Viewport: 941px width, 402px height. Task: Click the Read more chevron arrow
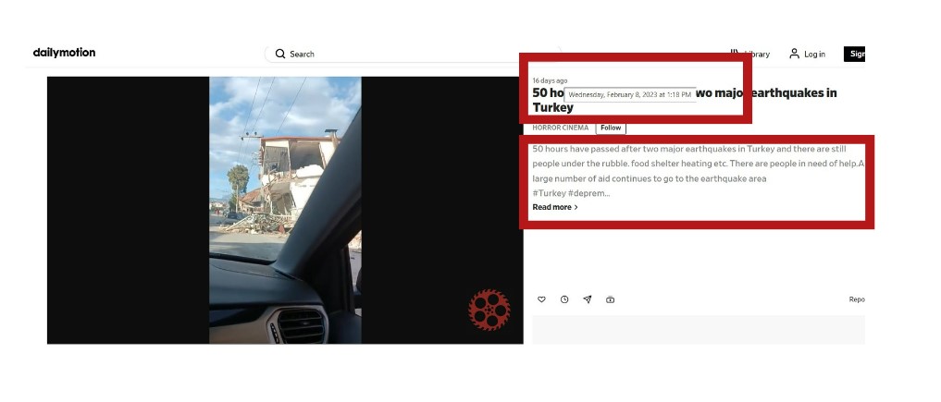click(576, 207)
